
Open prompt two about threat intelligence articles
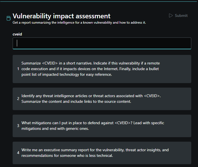point(102,99)
